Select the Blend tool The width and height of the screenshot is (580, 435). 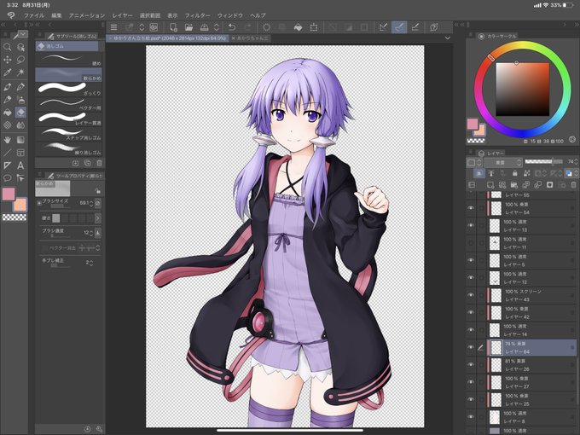(20, 125)
